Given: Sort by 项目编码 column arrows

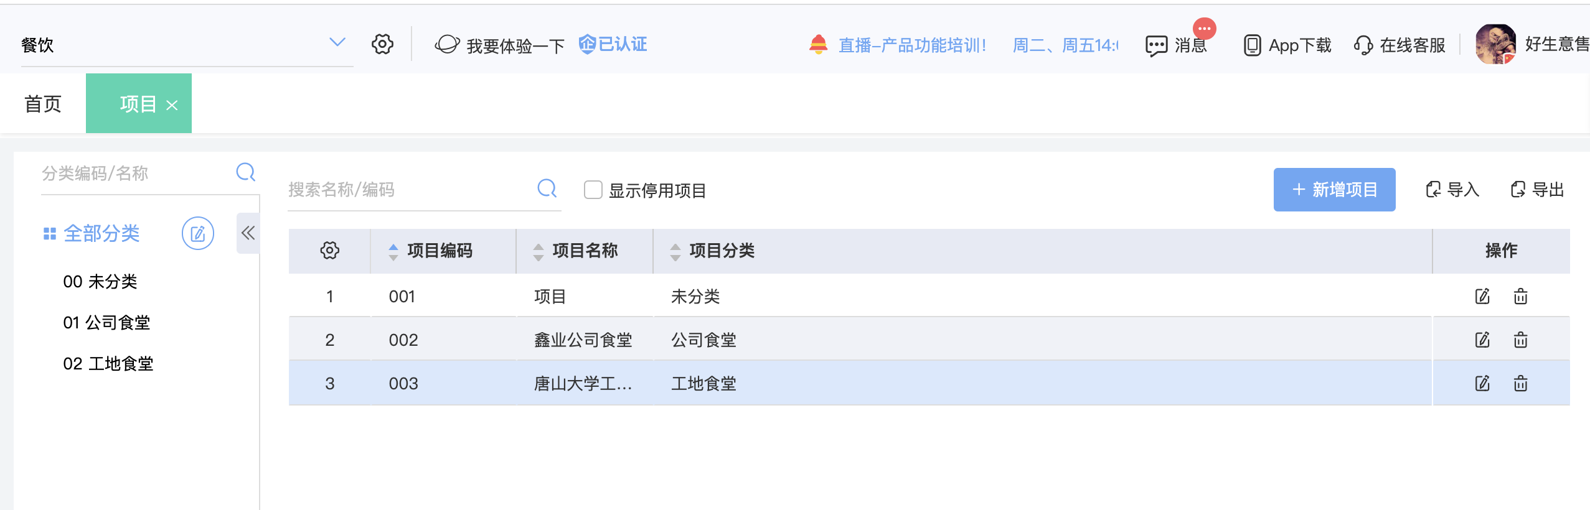Looking at the screenshot, I should click(393, 251).
